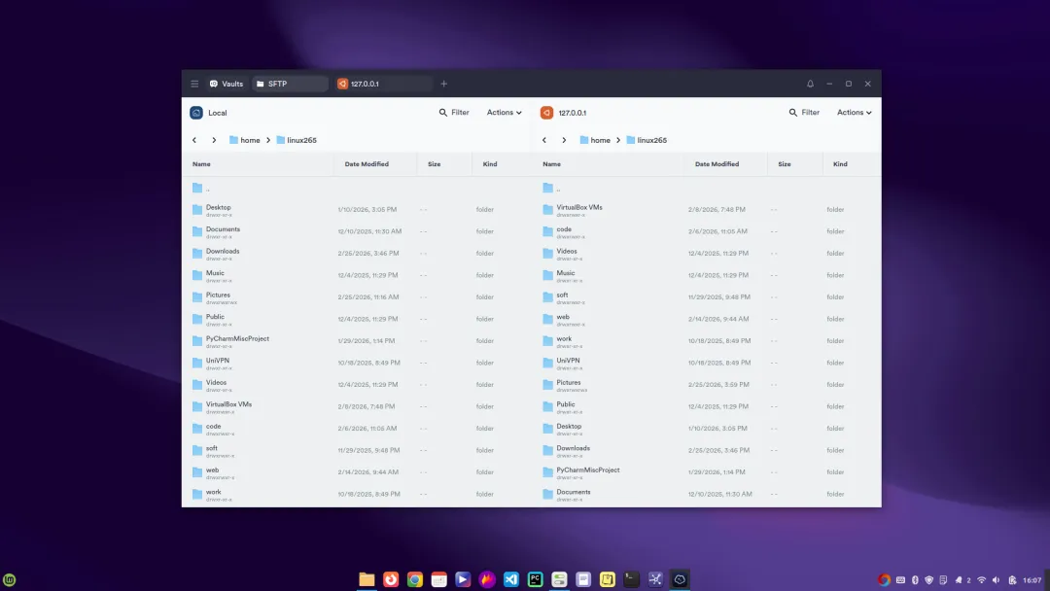The height and width of the screenshot is (591, 1050).
Task: Go back in Local pane navigation
Action: (194, 140)
